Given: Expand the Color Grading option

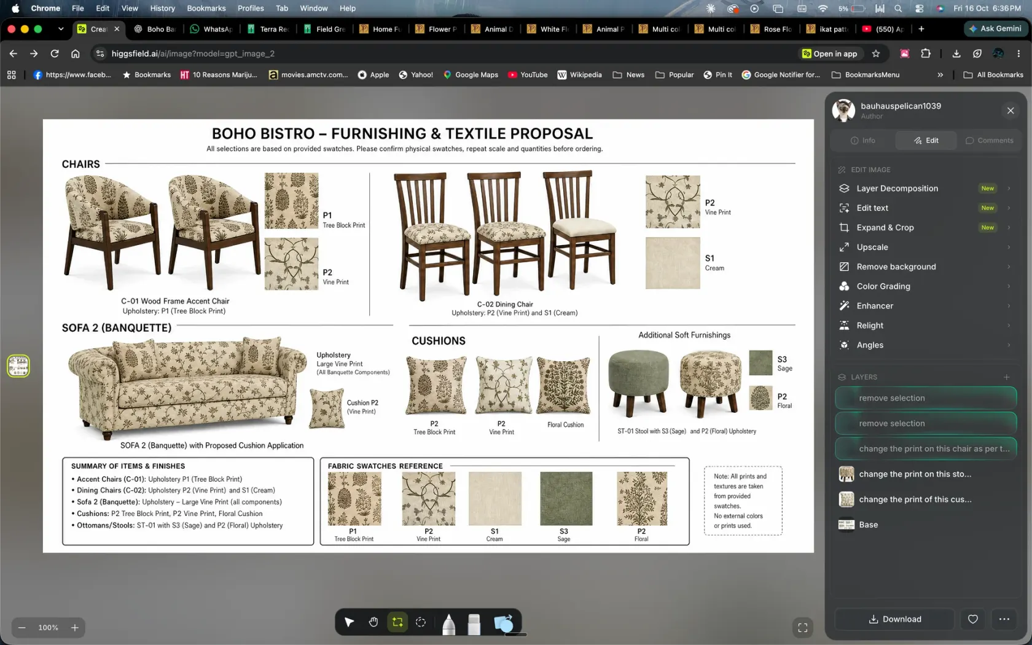Looking at the screenshot, I should 1009,286.
